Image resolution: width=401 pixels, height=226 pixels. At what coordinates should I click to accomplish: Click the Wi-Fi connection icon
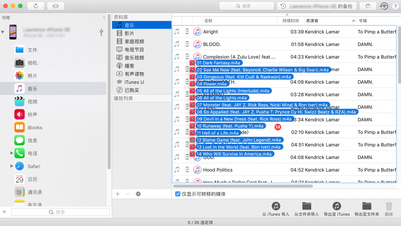(x=384, y=6)
